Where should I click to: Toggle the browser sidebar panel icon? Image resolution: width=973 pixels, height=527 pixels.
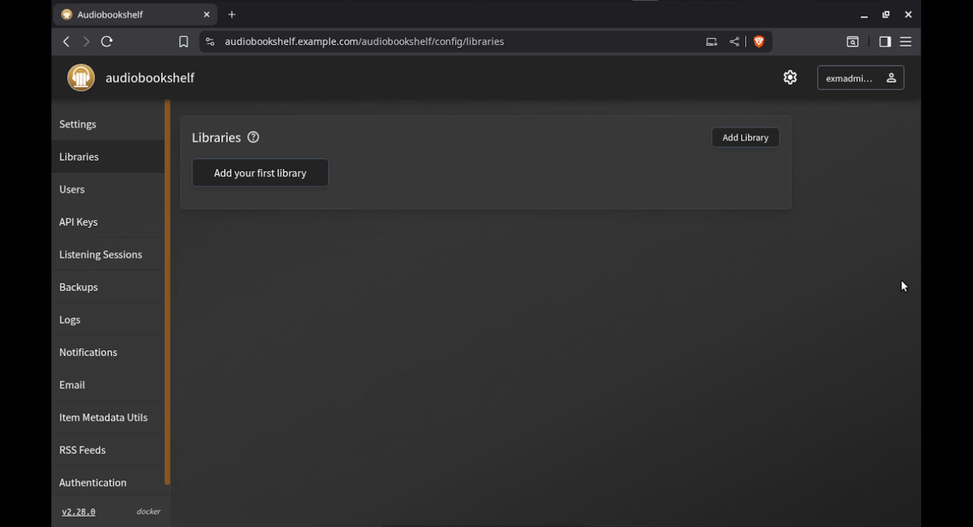coord(885,42)
